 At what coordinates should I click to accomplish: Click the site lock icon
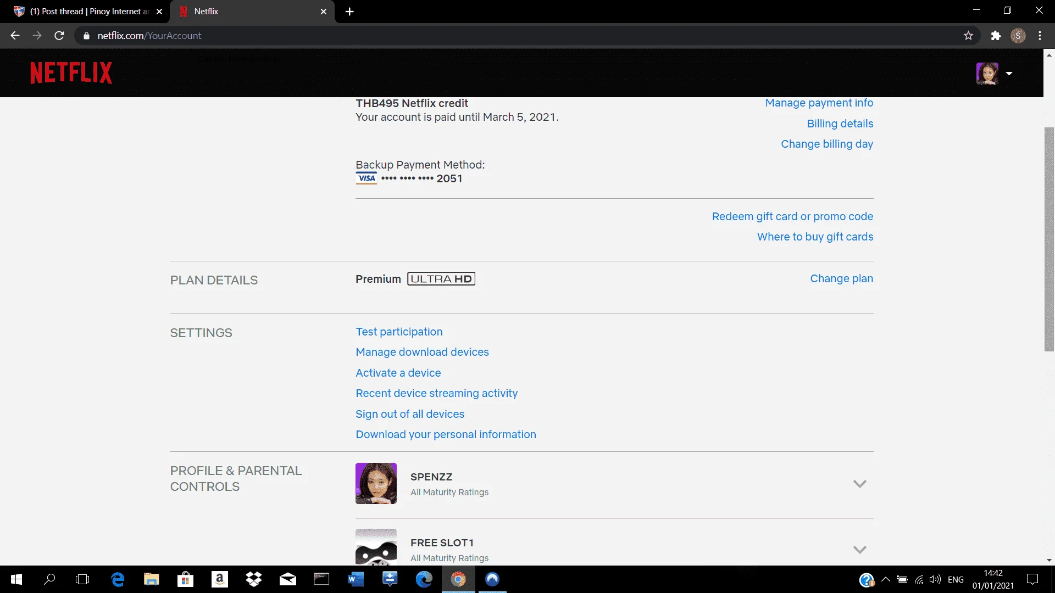[x=86, y=36]
